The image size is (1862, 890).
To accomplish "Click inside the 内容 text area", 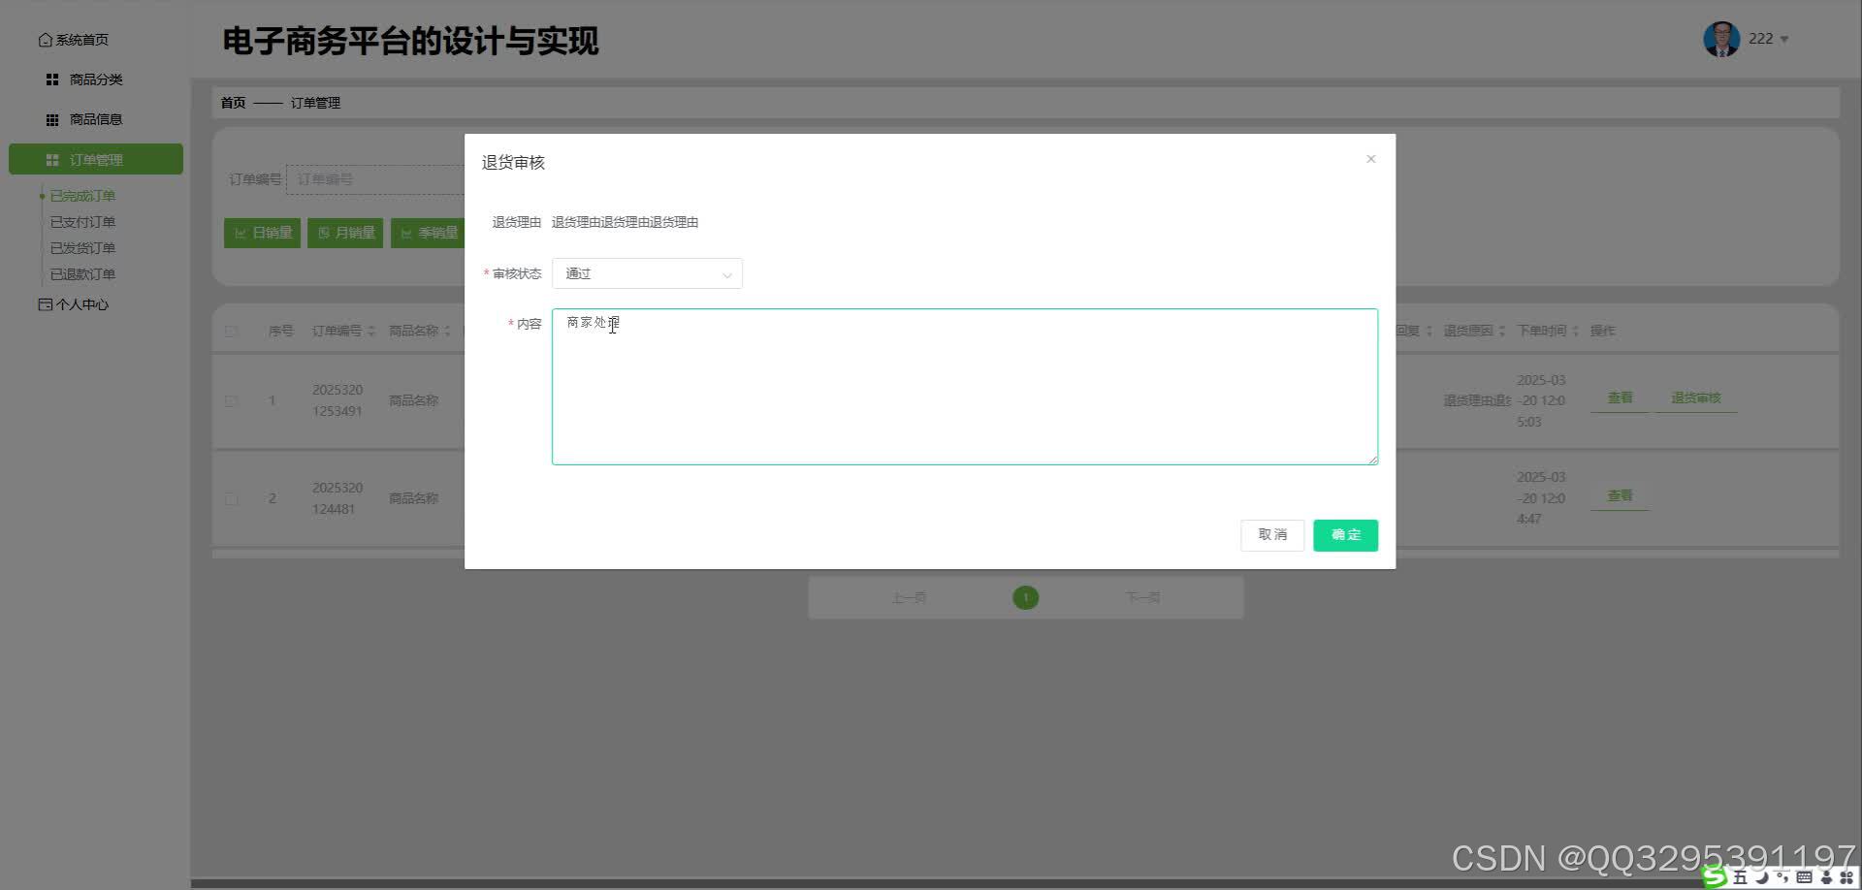I will 964,386.
